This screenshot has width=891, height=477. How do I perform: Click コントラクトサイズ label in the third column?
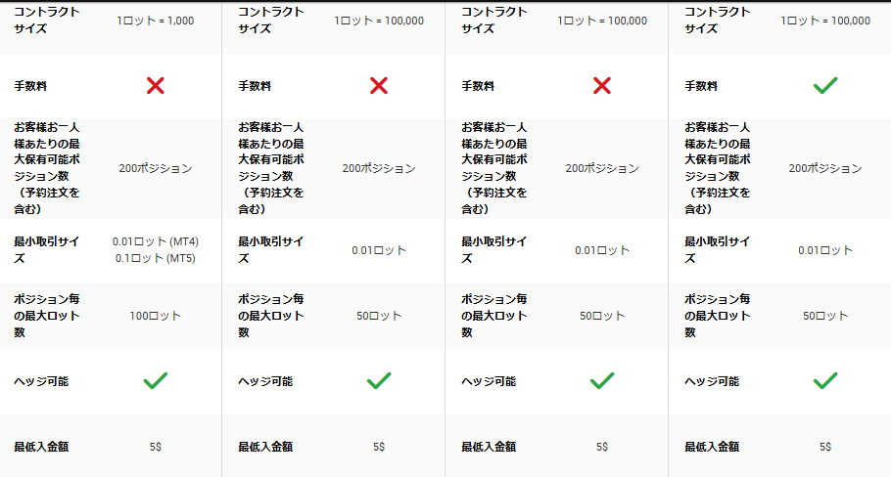pos(492,21)
